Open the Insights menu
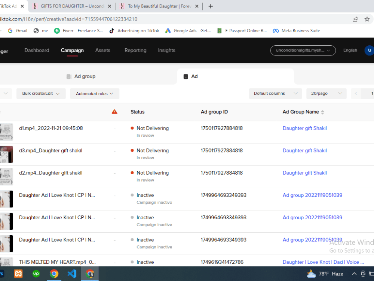The image size is (374, 281). (166, 50)
